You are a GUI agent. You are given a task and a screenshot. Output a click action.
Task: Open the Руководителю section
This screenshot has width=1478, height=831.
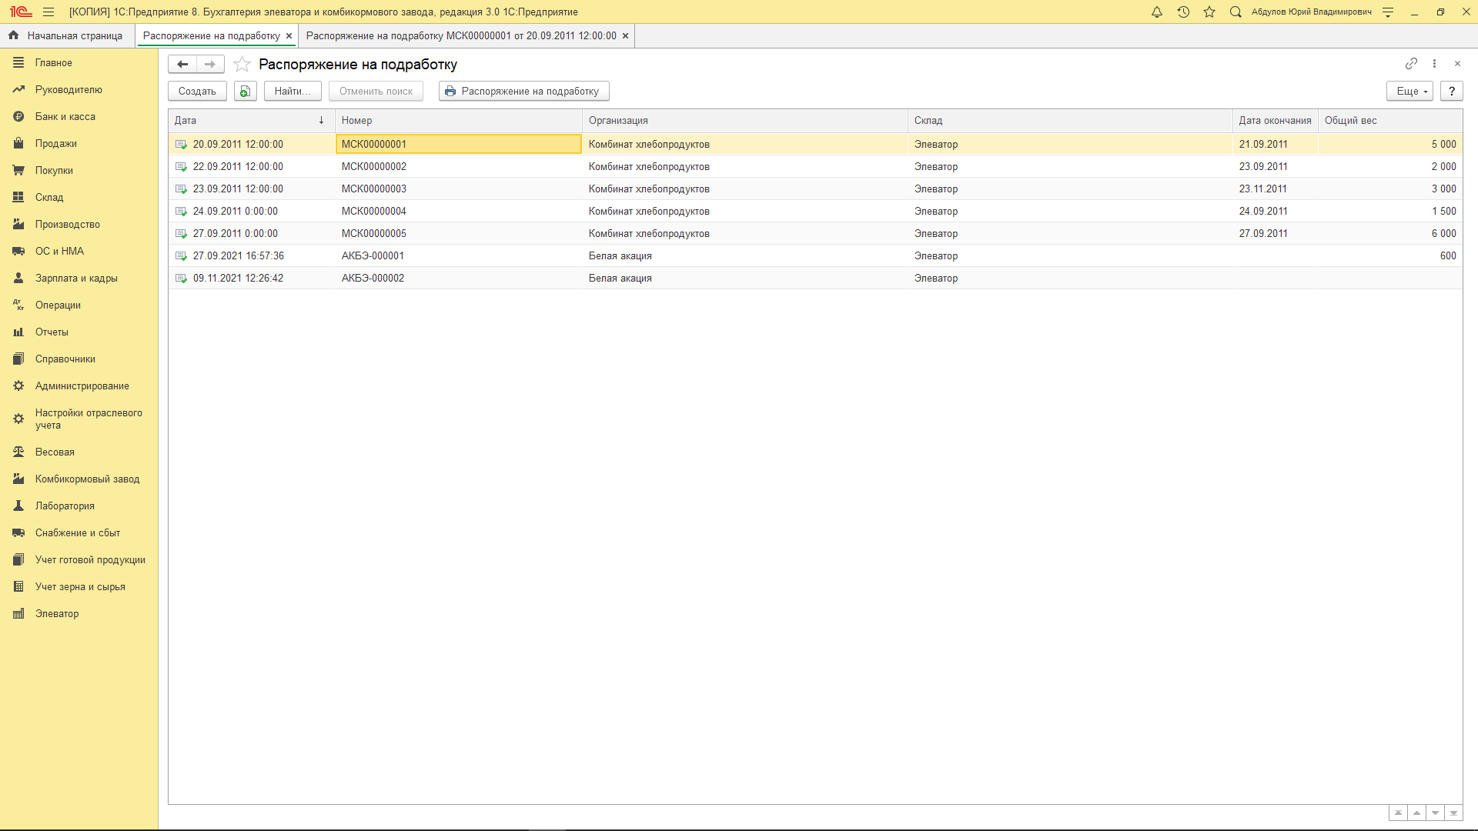point(79,90)
